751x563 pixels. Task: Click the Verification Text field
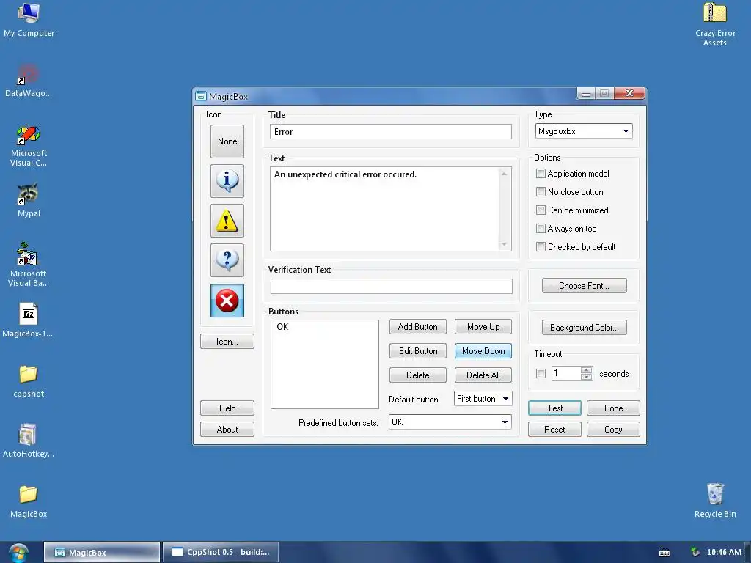(392, 287)
